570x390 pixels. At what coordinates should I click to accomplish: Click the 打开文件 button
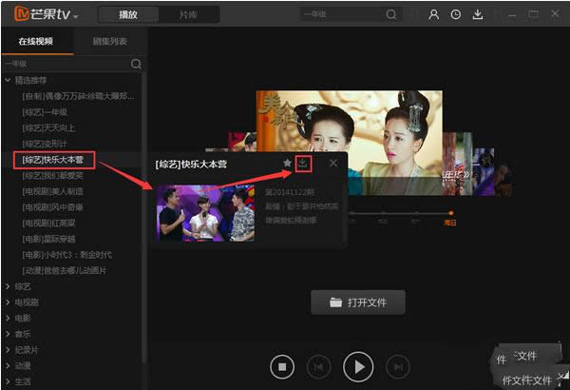358,302
